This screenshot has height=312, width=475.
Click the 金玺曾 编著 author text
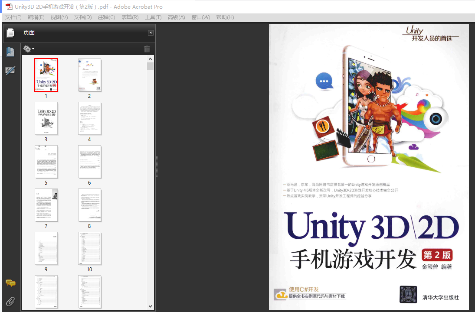tap(437, 266)
